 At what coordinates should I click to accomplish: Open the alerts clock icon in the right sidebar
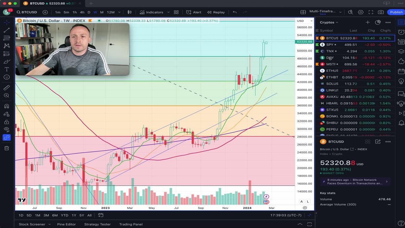click(x=401, y=32)
